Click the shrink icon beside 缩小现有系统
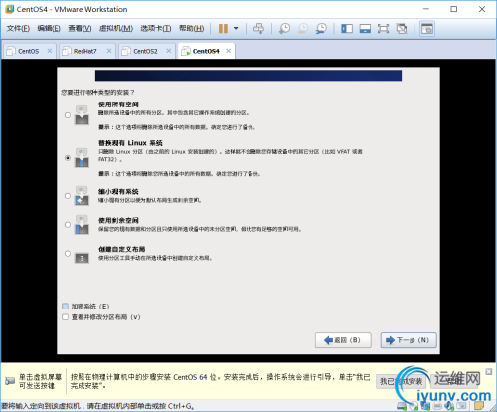The width and height of the screenshot is (497, 412). [x=82, y=196]
